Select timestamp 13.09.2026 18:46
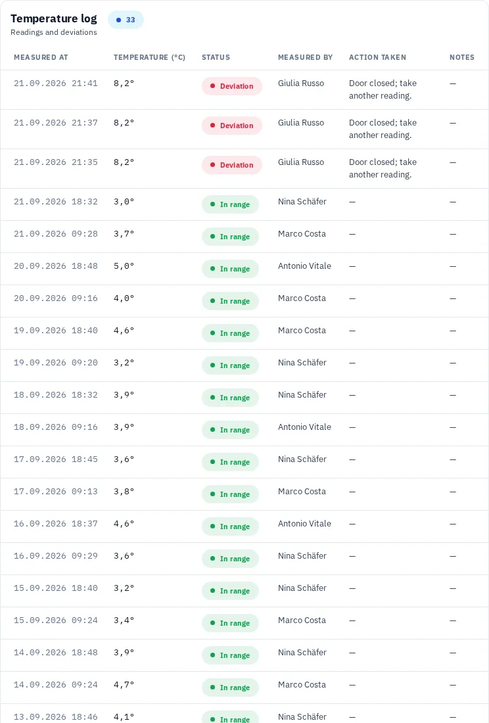 [x=56, y=718]
